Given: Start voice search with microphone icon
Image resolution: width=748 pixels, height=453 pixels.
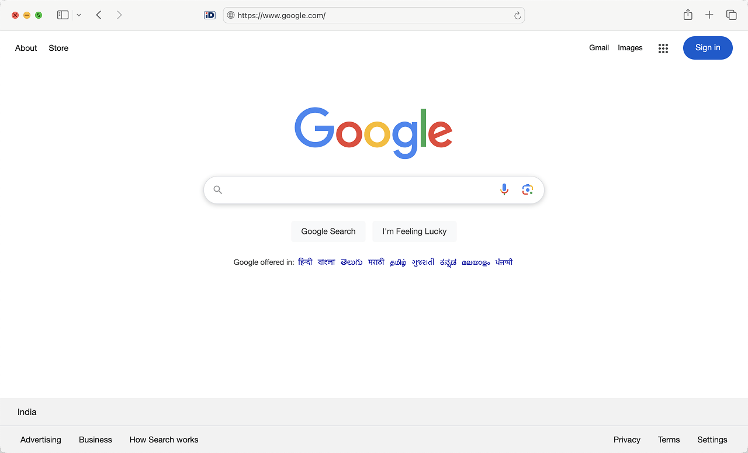Looking at the screenshot, I should (x=504, y=189).
